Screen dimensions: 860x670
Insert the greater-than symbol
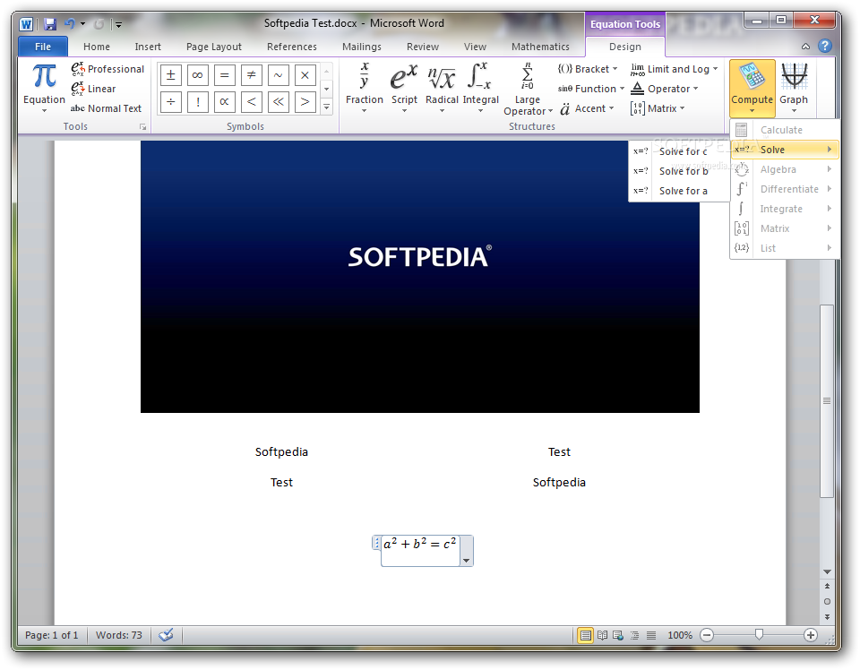(x=305, y=101)
